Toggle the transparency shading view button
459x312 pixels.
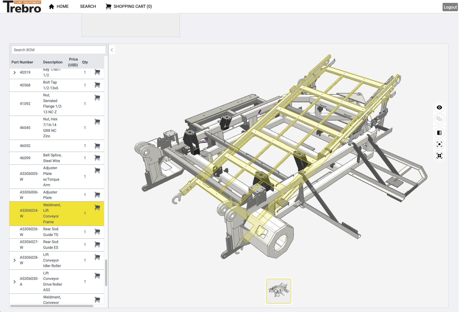pyautogui.click(x=439, y=133)
